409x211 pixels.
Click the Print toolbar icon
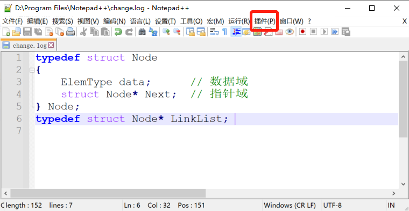(x=70, y=32)
